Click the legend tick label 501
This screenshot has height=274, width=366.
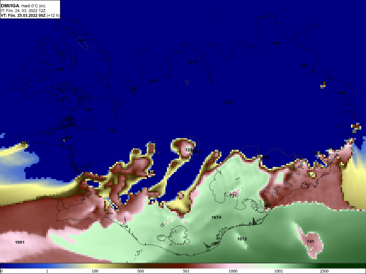pos(186,271)
